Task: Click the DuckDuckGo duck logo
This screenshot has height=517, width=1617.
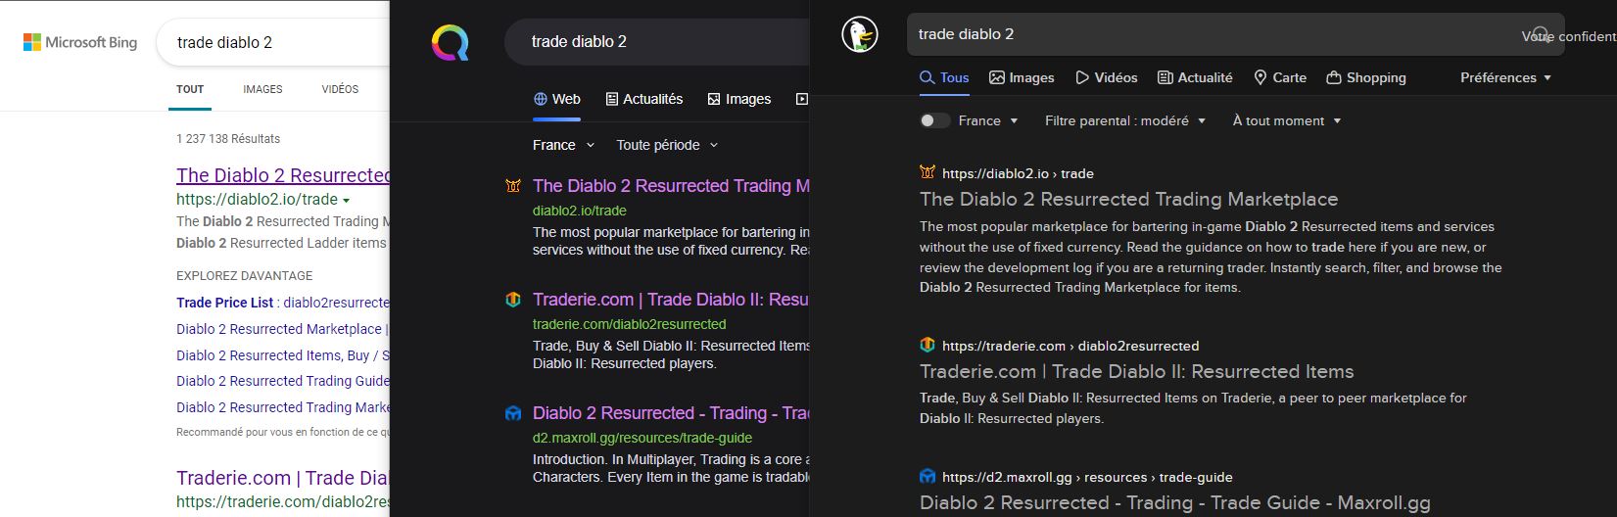Action: pos(859,35)
